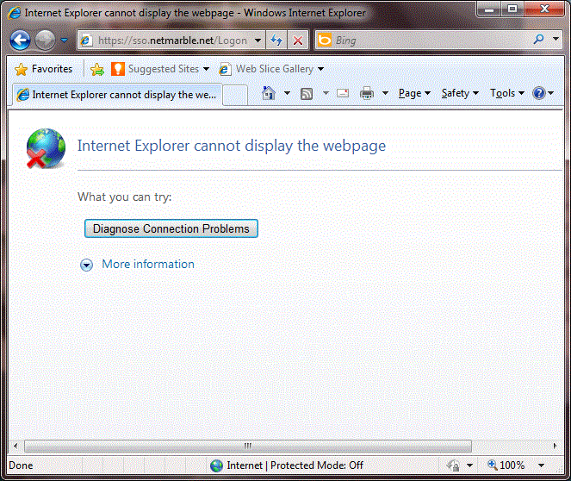
Task: Add to Favorites Bar icon
Action: pos(97,69)
